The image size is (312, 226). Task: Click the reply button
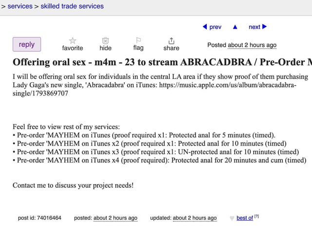27,44
